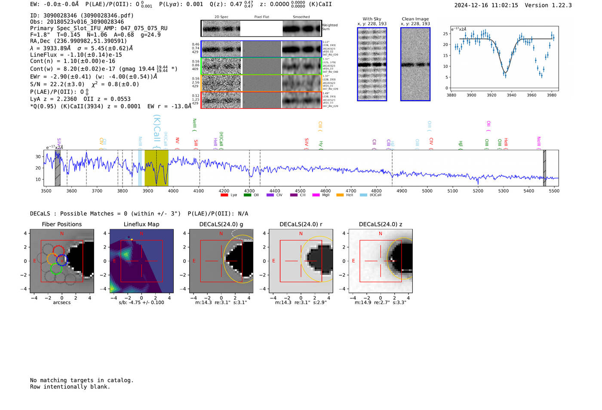Click the green Hγ line label
Screen dimensions: 602x410
321,145
